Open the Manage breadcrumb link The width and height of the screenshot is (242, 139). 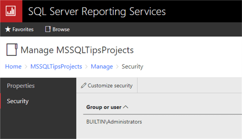102,66
